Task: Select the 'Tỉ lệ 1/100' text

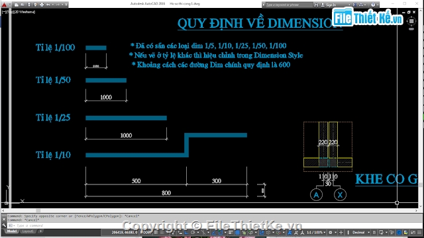Action: [55, 48]
